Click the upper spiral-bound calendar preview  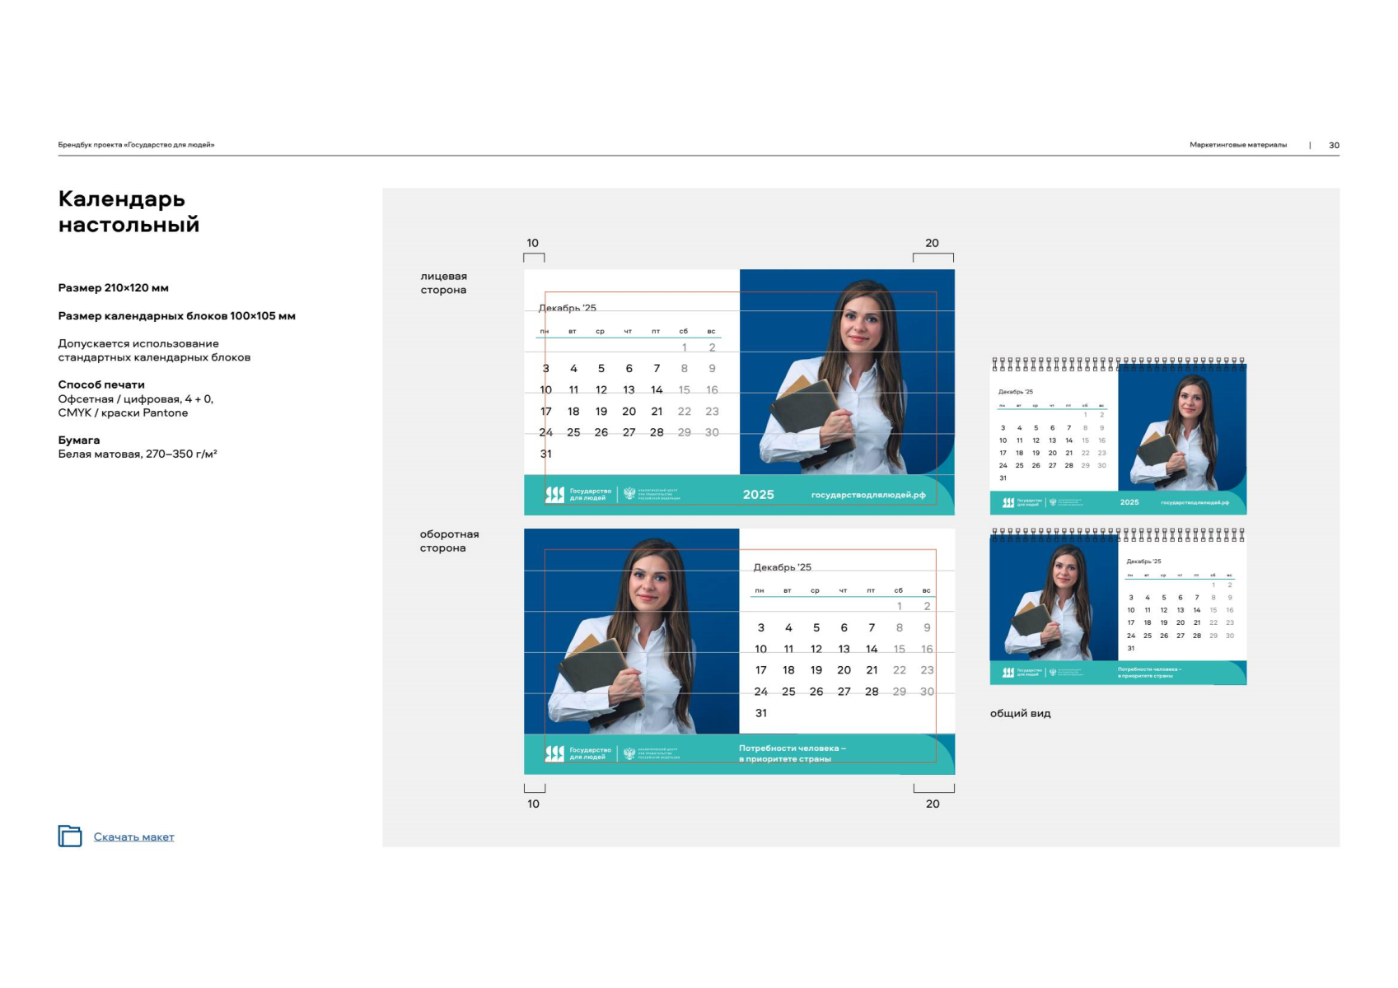1118,437
